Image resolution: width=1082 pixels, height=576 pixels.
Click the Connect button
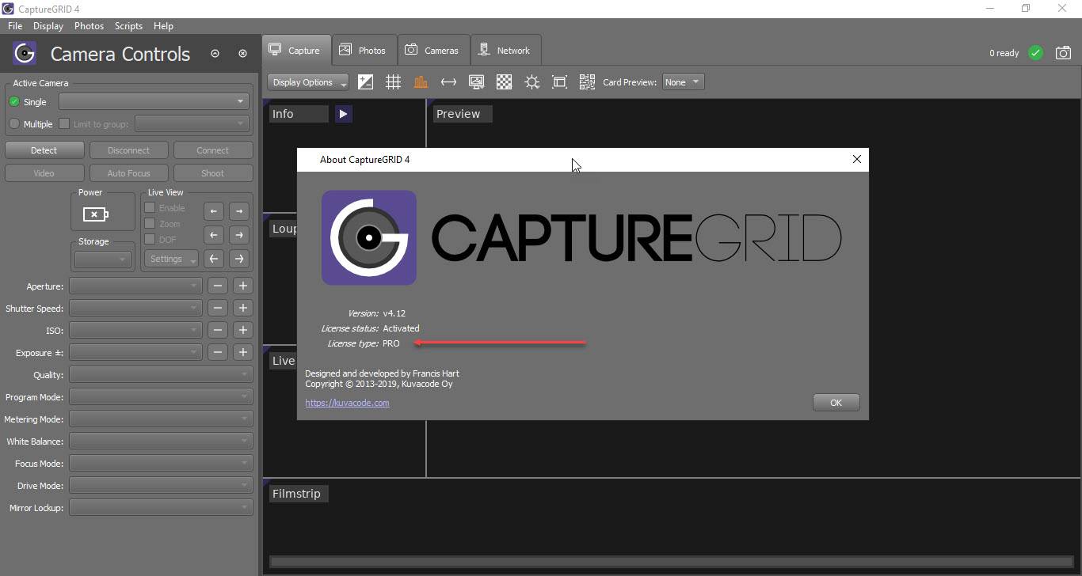pyautogui.click(x=212, y=150)
